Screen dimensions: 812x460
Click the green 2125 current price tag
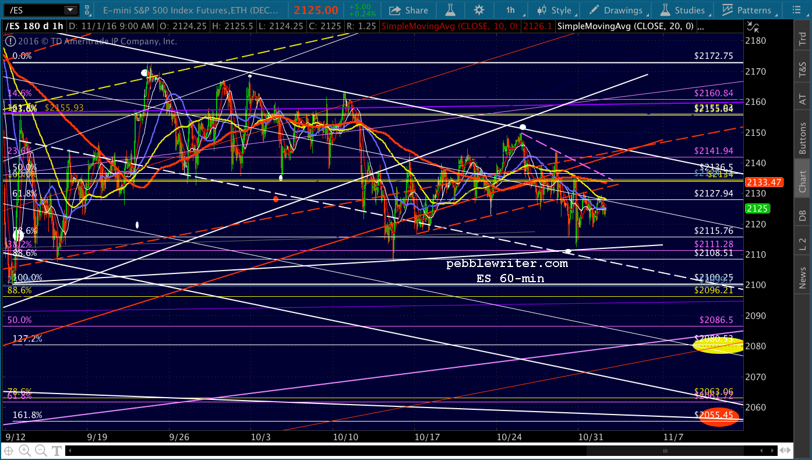(x=757, y=208)
